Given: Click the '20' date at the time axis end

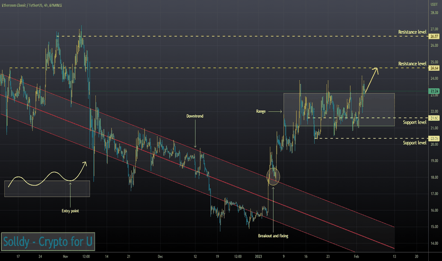Looking at the screenshot, I should pyautogui.click(x=416, y=256).
